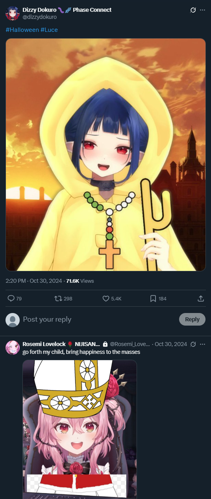211x499 pixels.
Task: Click the 71.6K Views count
Action: click(x=80, y=281)
